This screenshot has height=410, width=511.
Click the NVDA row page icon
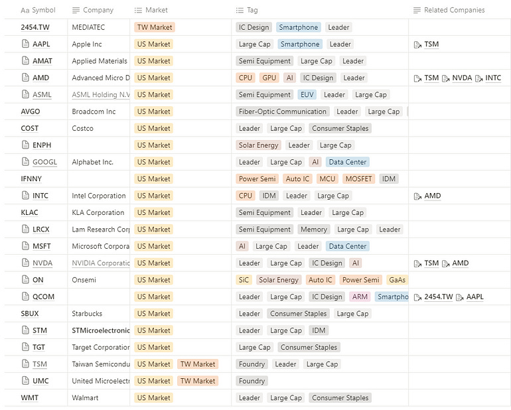[25, 263]
